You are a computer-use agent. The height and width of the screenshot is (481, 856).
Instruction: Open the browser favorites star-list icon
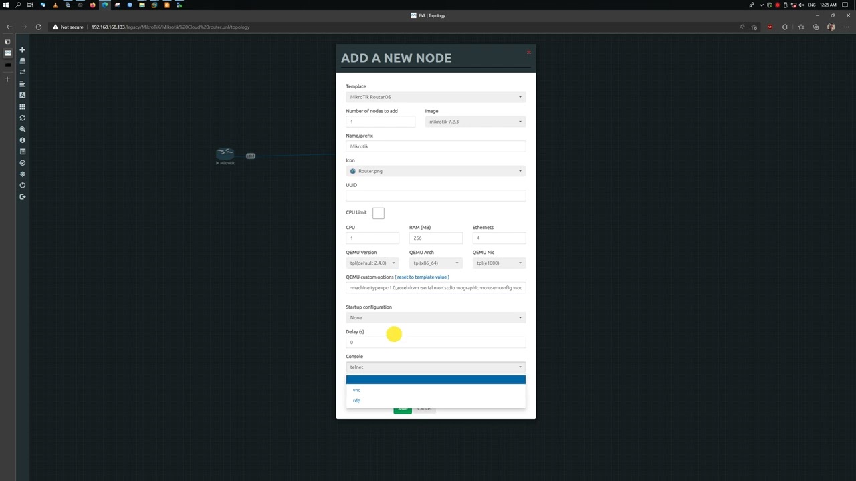tap(800, 27)
